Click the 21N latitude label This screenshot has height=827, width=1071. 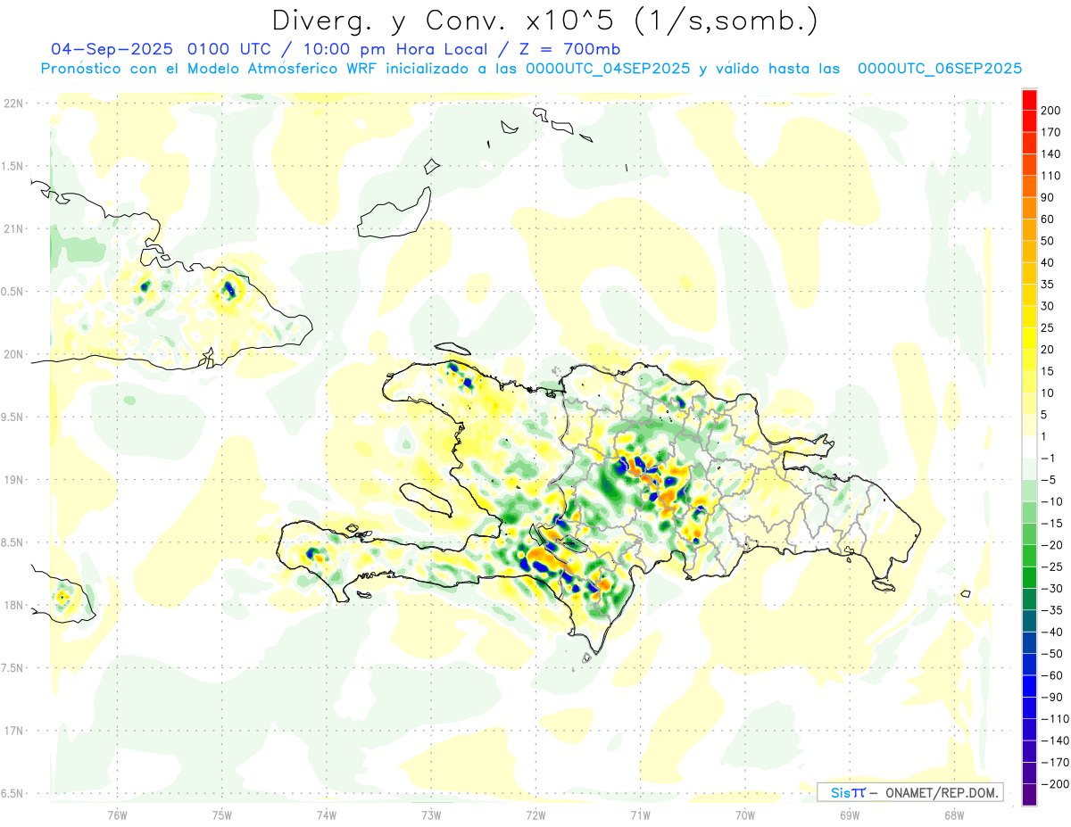coord(14,228)
